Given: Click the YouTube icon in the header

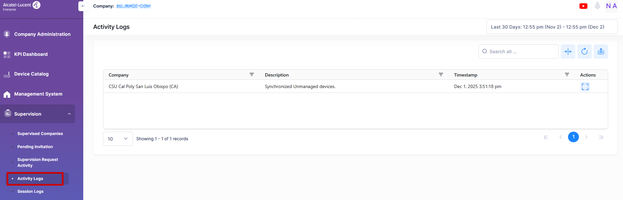Looking at the screenshot, I should tap(583, 6).
